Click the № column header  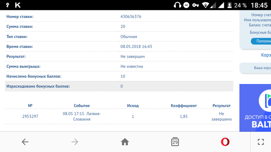pos(30,106)
